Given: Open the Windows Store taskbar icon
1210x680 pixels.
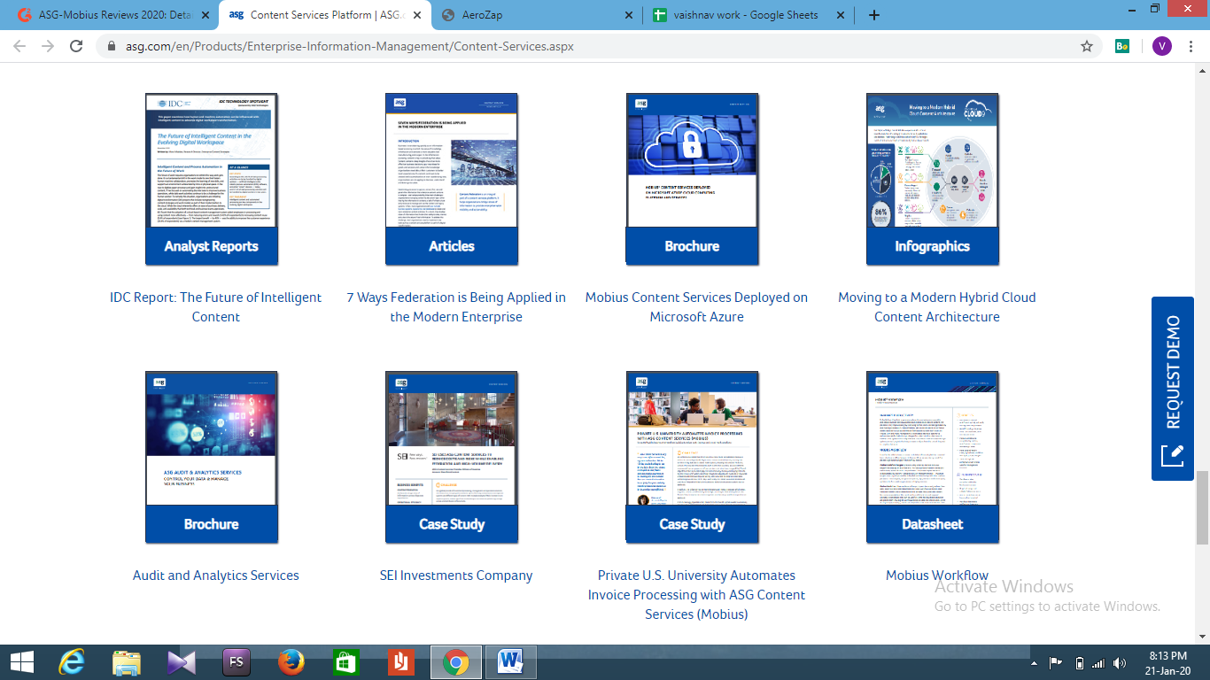Looking at the screenshot, I should 345,662.
